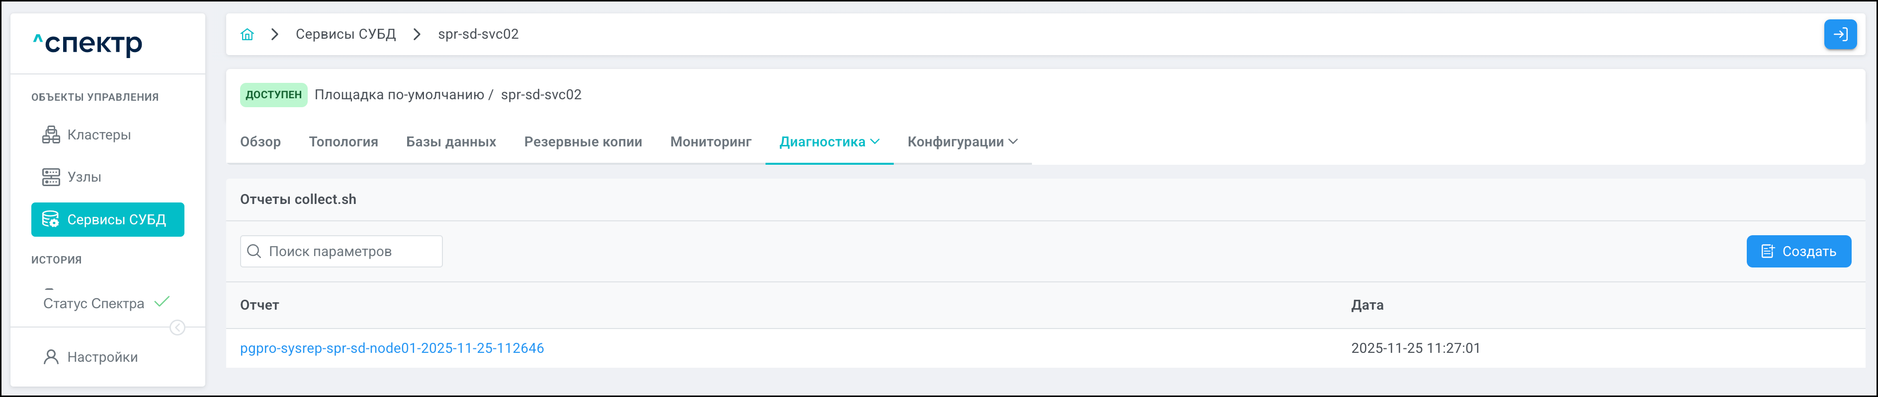Viewport: 1878px width, 397px height.
Task: Go to the Резервные копии tab
Action: point(583,142)
